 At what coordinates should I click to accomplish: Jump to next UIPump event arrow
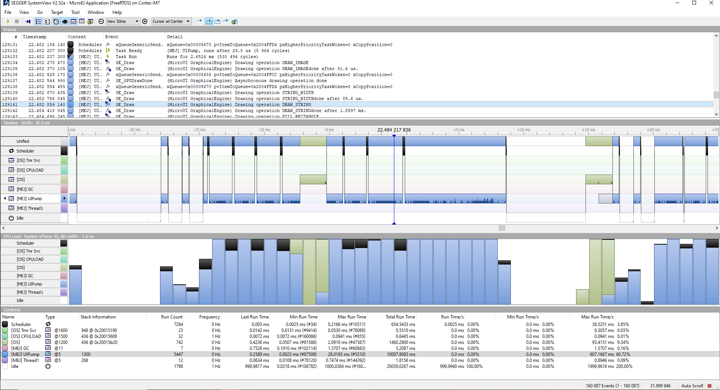(x=64, y=199)
